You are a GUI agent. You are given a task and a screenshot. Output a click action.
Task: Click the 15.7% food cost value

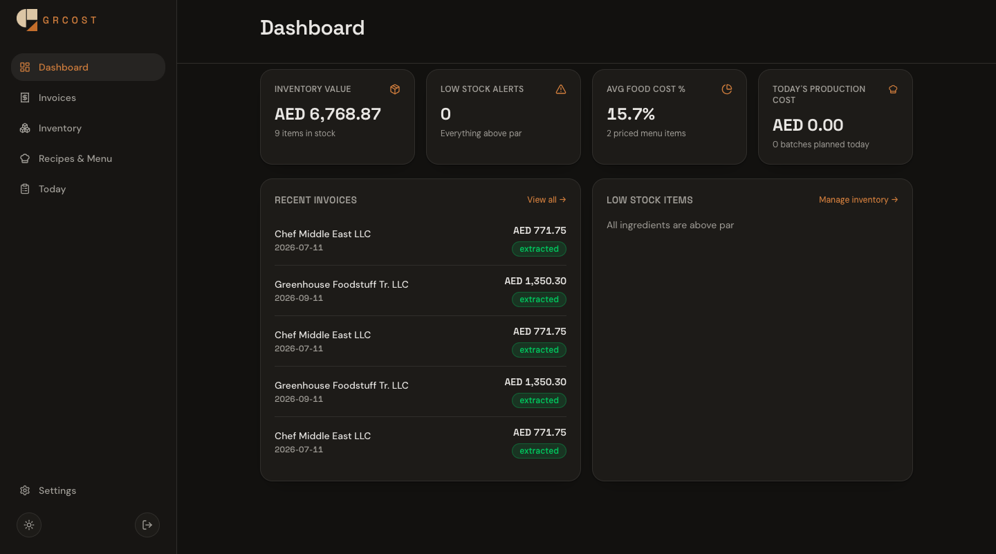(x=631, y=114)
